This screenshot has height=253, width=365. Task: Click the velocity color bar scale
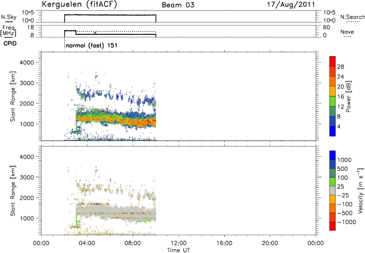point(333,190)
